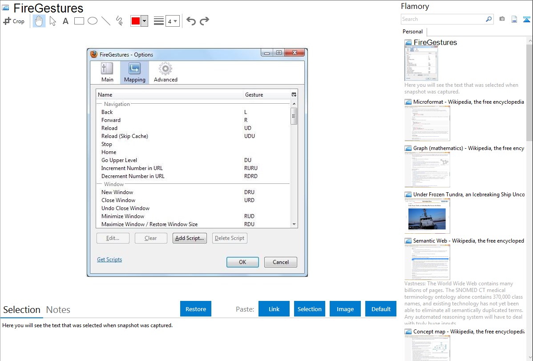This screenshot has height=361, width=533.
Task: Click the Edit... button
Action: tap(113, 238)
